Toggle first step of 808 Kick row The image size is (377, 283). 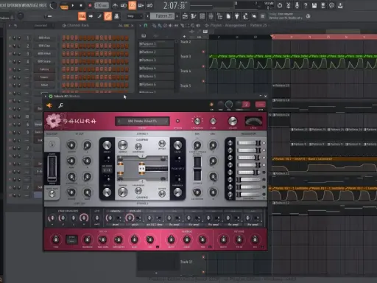click(x=64, y=38)
